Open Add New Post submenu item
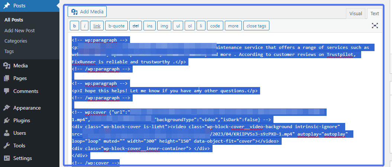The image size is (392, 167). (19, 30)
